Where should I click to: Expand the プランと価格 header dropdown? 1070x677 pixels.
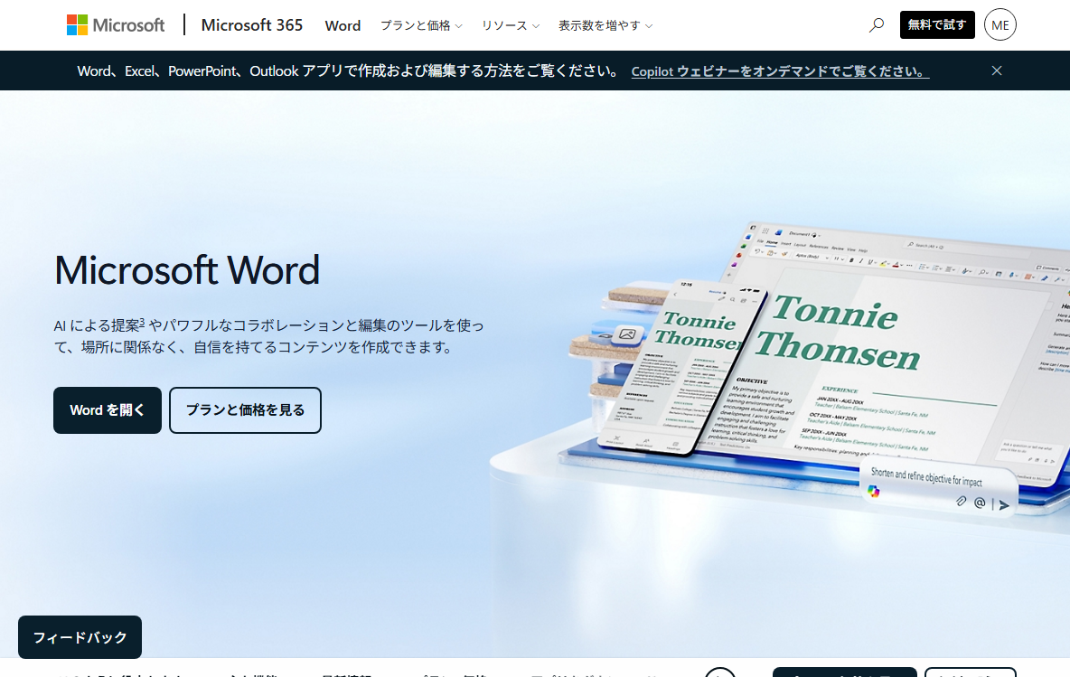coord(421,25)
